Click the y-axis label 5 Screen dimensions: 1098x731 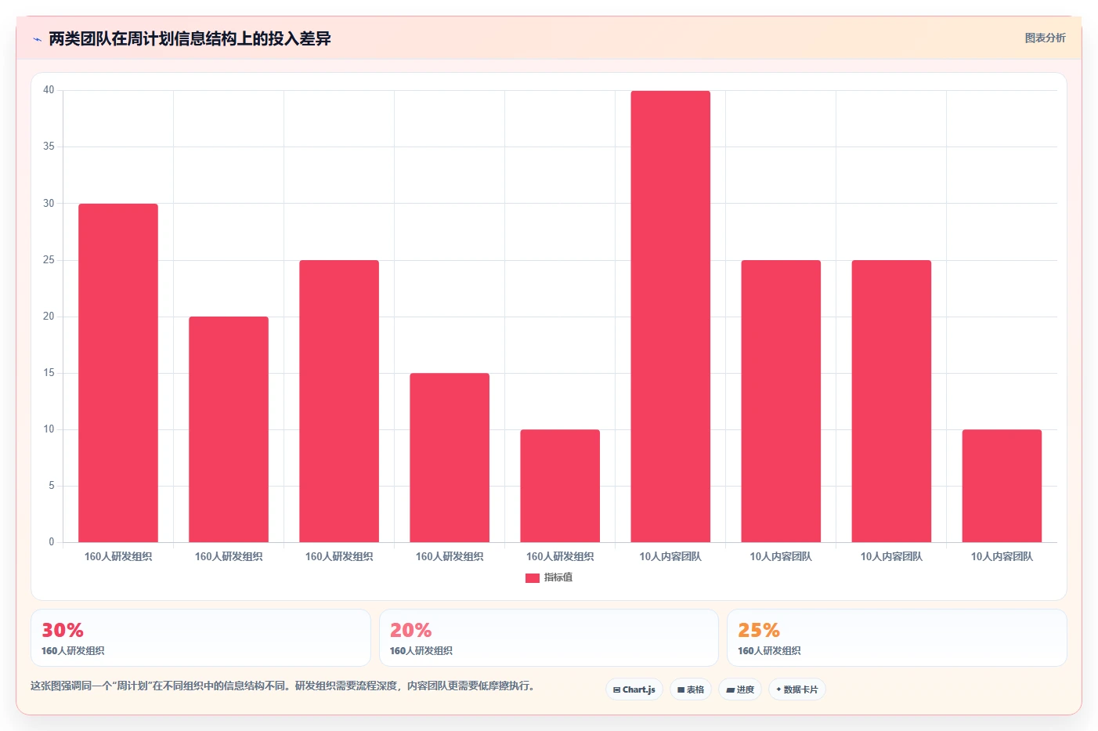pyautogui.click(x=52, y=486)
